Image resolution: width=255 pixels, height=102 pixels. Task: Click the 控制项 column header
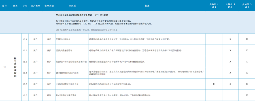pos(72,6)
